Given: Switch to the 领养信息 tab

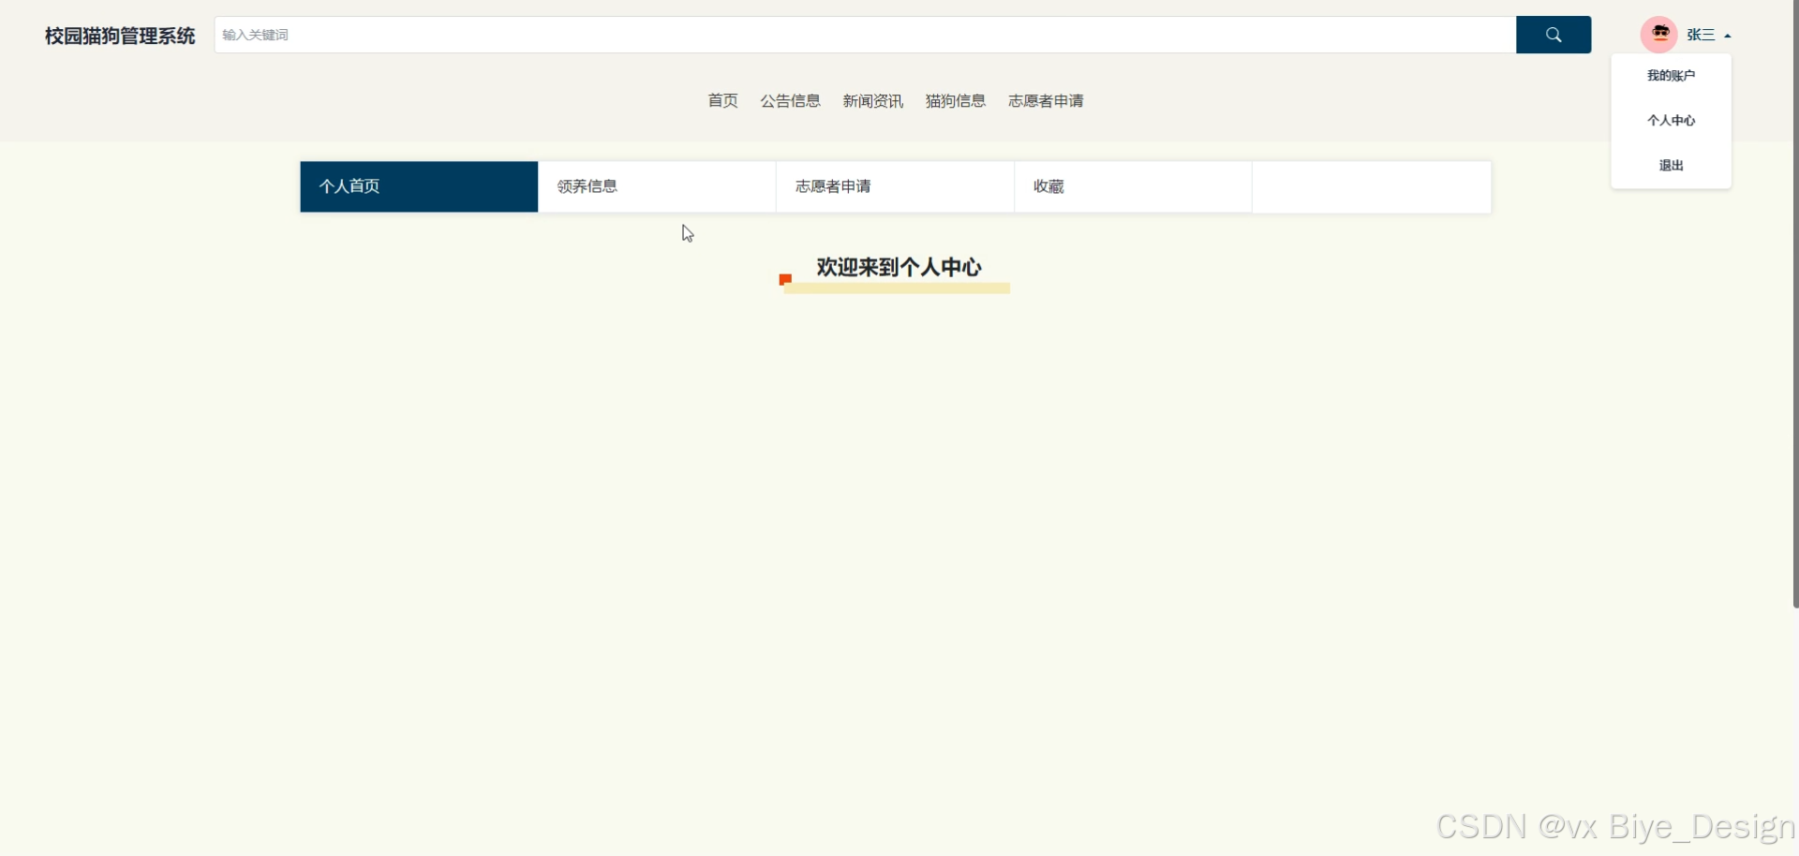Looking at the screenshot, I should [x=657, y=186].
